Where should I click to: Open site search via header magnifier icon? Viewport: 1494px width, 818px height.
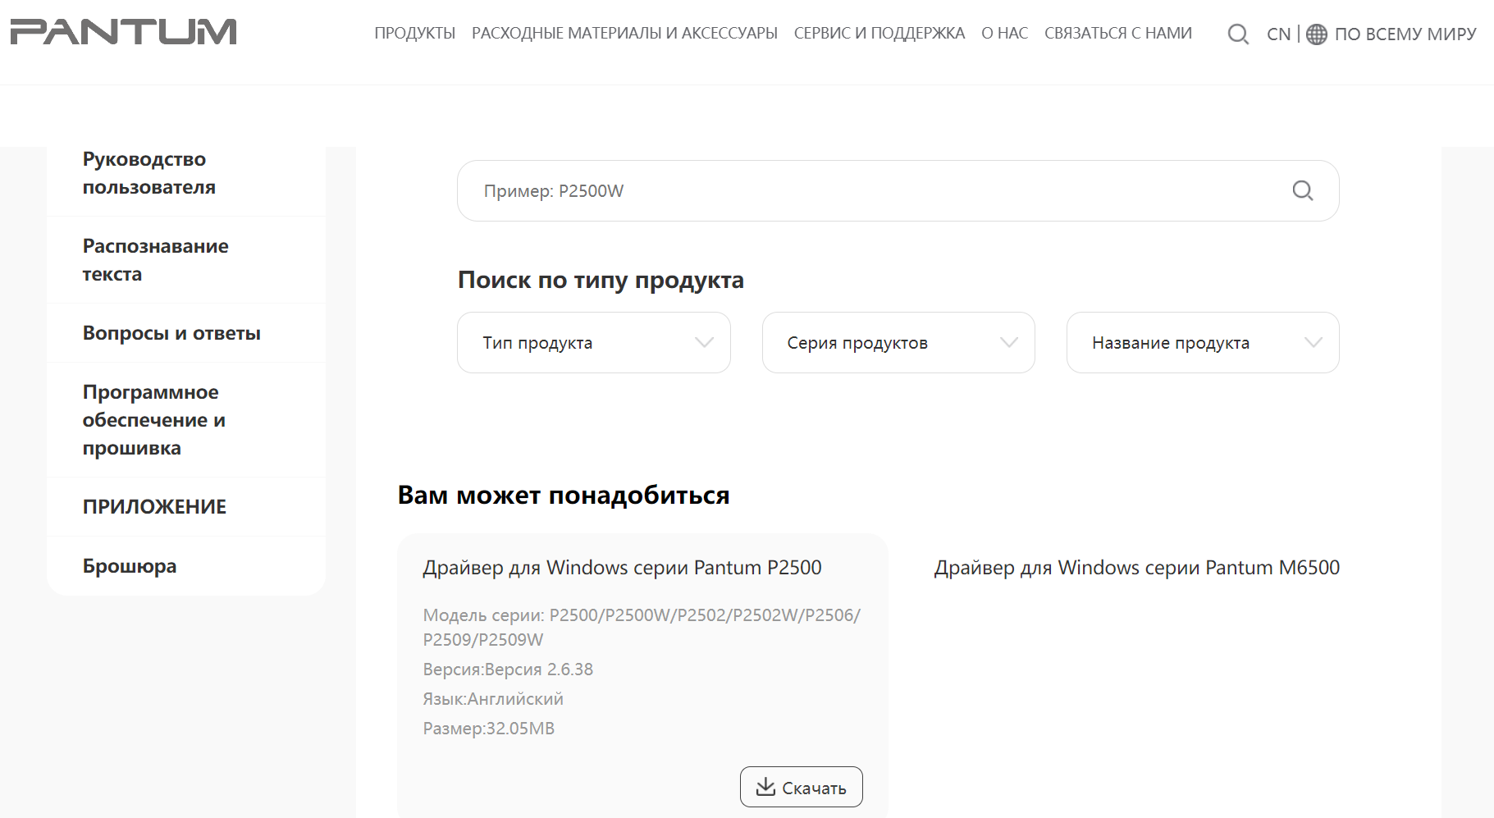point(1238,34)
